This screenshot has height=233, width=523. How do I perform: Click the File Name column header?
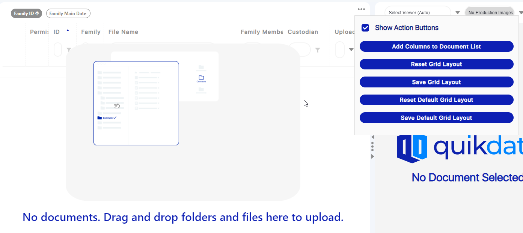tap(123, 32)
